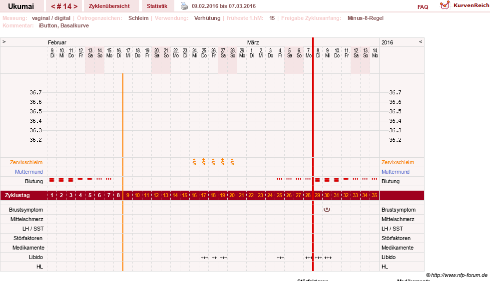The image size is (490, 281).
Task: Click cervical mucus symbol on cycle day 17
Action: tap(204, 162)
